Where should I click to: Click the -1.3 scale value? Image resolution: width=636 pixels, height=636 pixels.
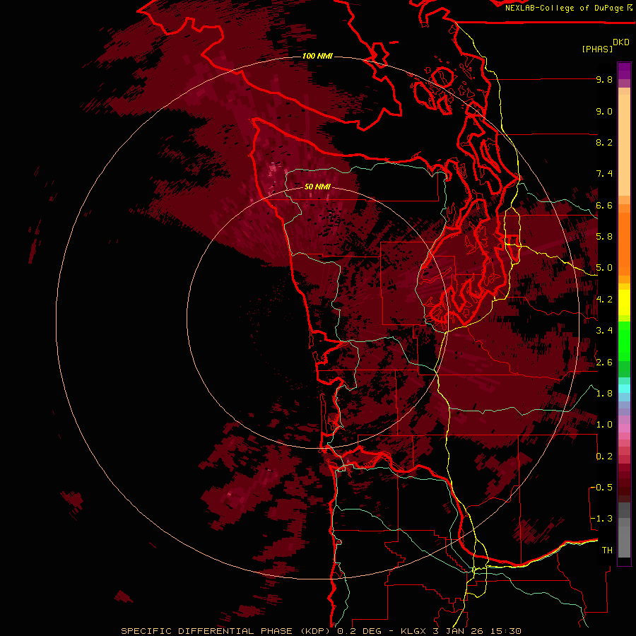(x=603, y=519)
